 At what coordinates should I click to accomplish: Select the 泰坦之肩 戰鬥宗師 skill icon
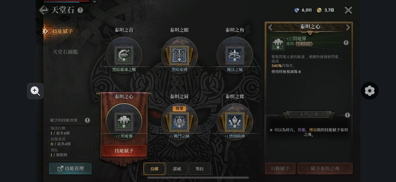click(x=179, y=122)
